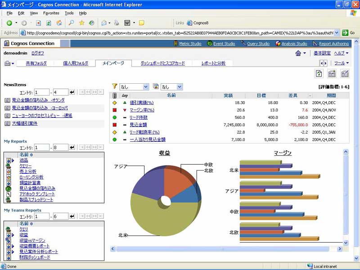Click NewsItems entry go arrow button
The height and width of the screenshot is (270, 360).
pos(72,92)
